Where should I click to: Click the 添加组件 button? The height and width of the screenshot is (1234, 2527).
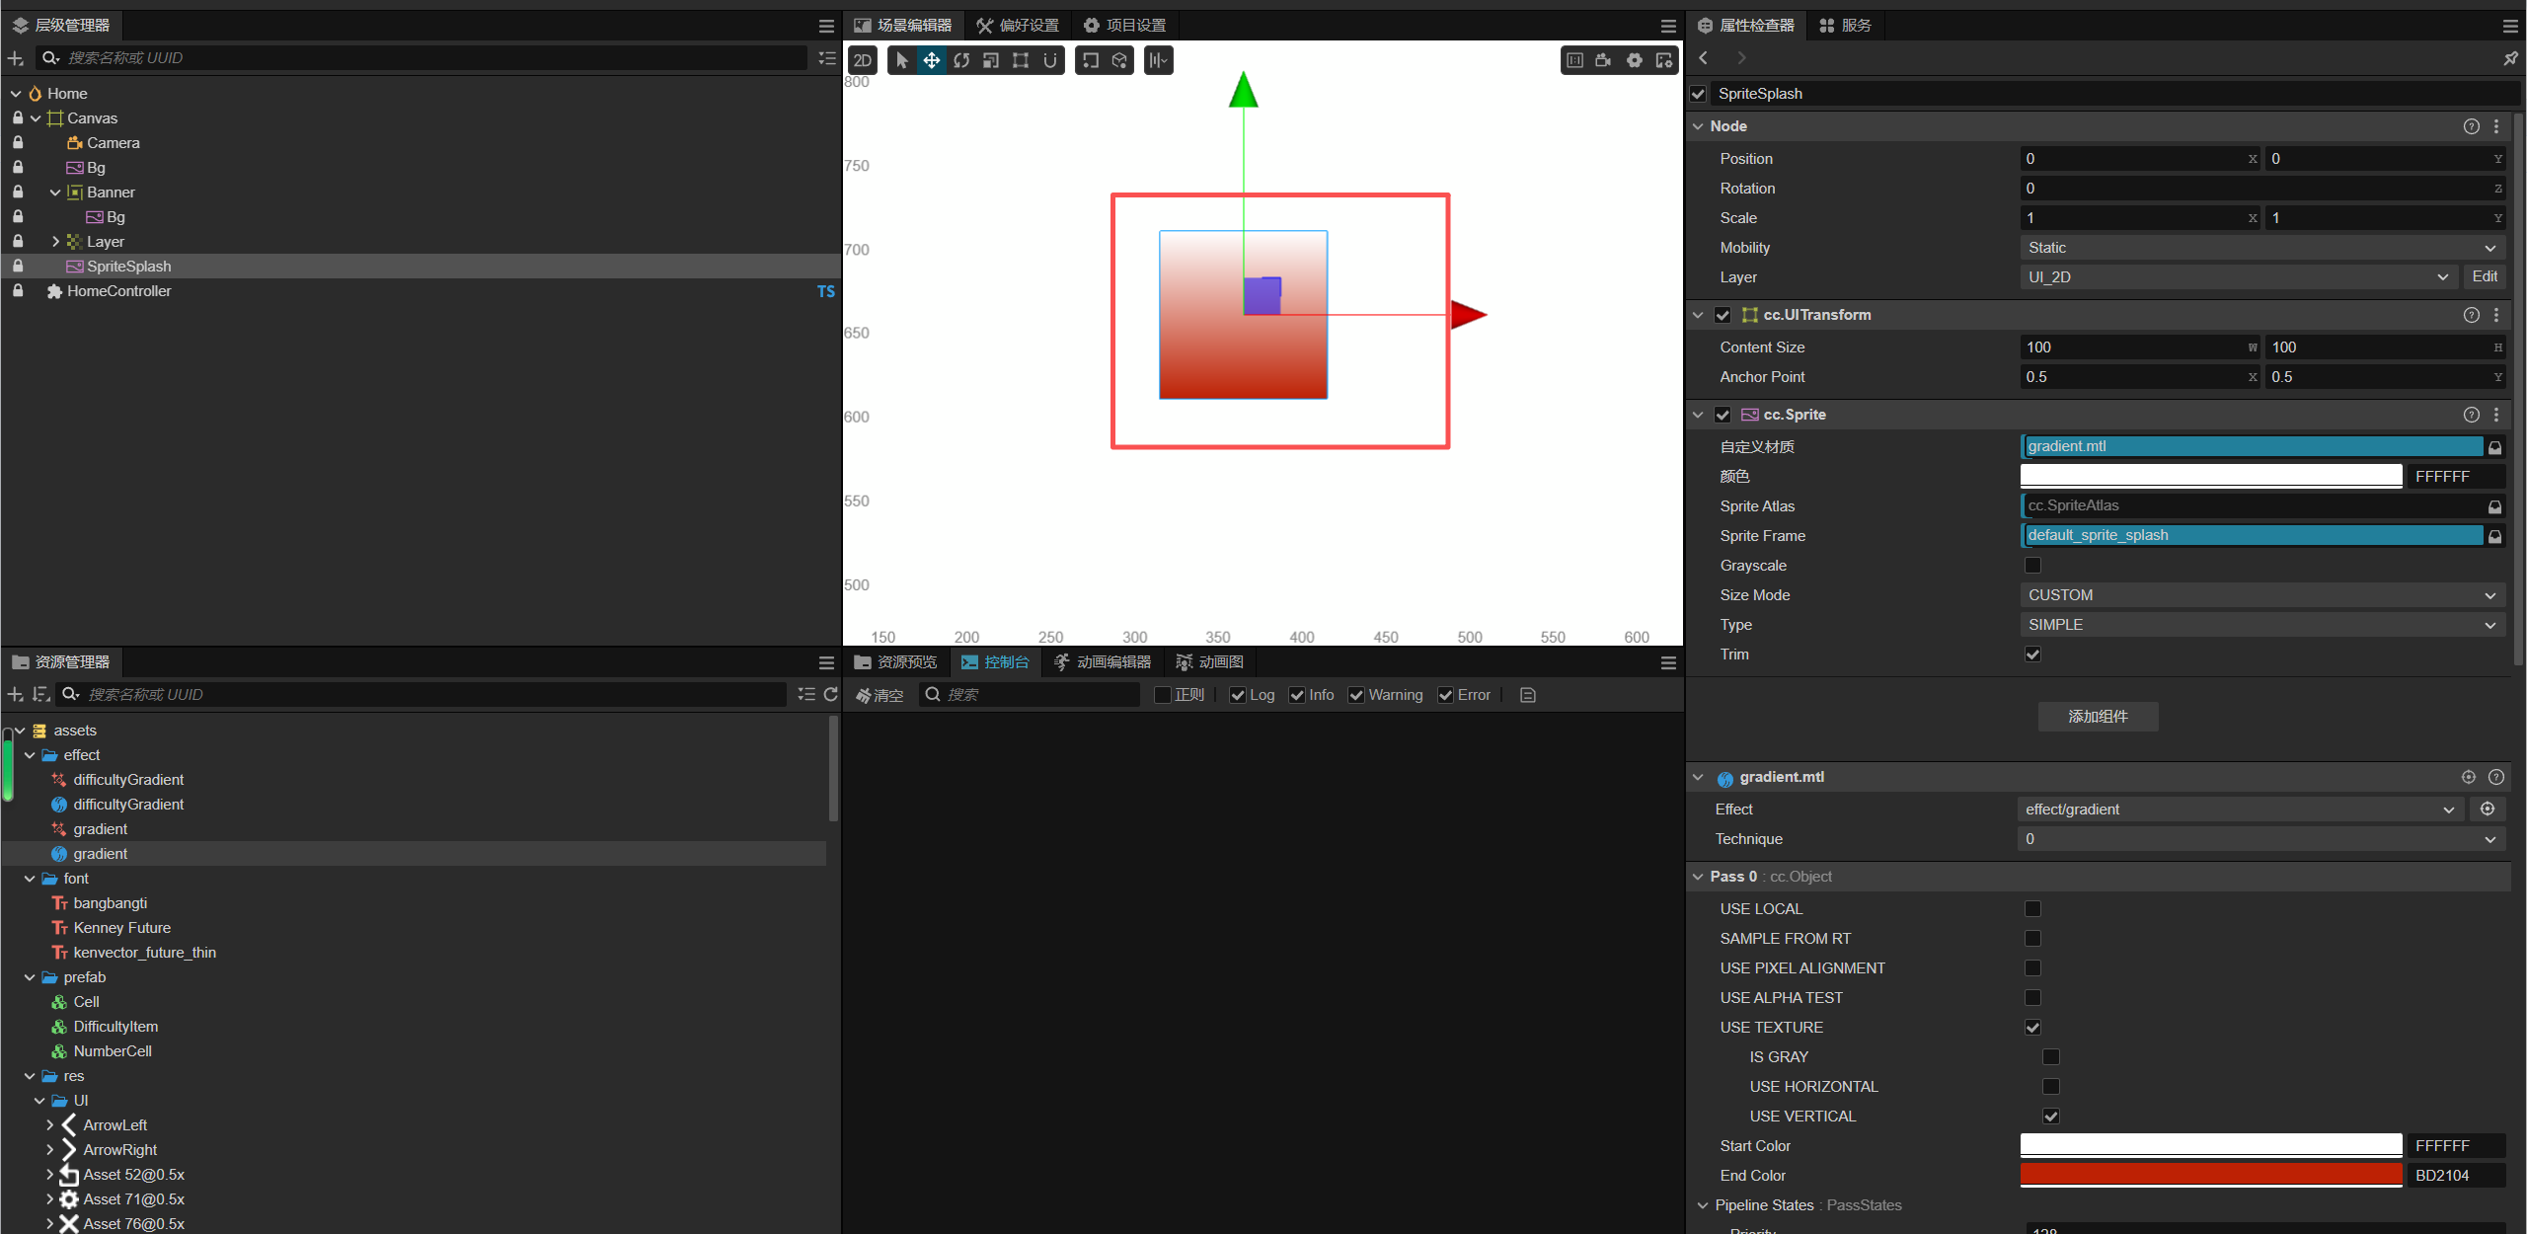(x=2098, y=717)
